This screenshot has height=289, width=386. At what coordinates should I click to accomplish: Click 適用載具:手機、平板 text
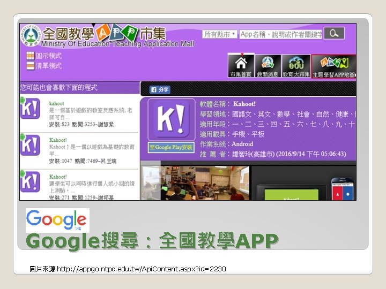pos(232,134)
